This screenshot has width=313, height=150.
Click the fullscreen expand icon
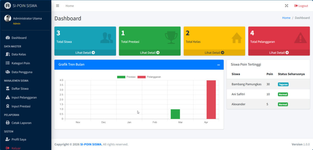[286, 6]
